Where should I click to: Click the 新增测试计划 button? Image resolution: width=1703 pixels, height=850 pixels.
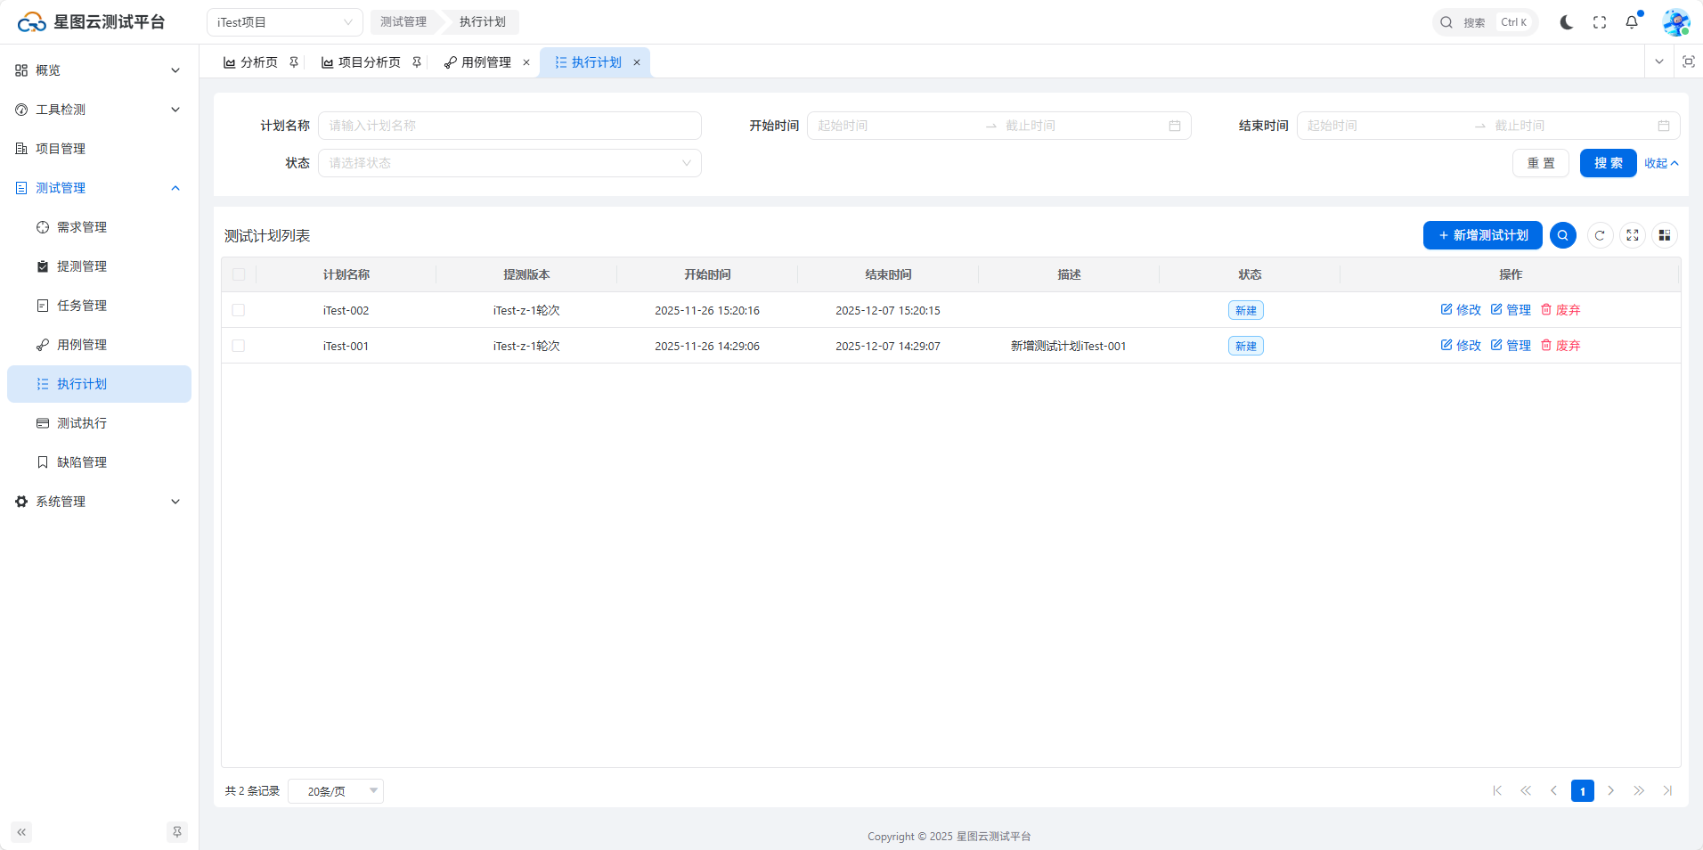coord(1482,235)
